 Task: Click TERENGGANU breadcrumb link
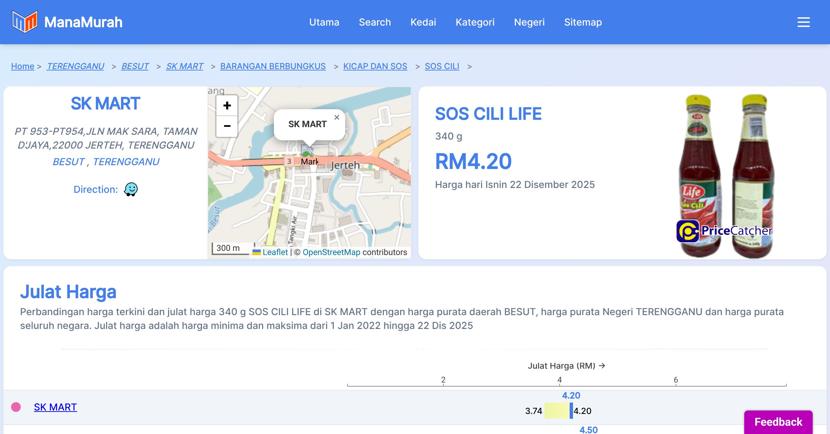(x=75, y=66)
